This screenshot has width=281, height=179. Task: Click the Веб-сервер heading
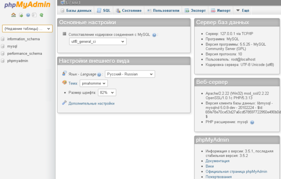click(x=212, y=82)
